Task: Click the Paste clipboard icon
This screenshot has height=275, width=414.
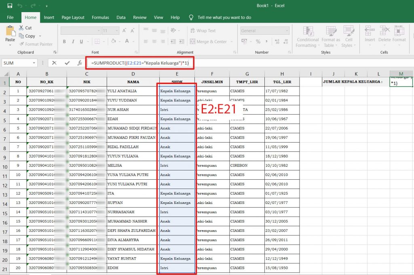Action: pyautogui.click(x=10, y=31)
